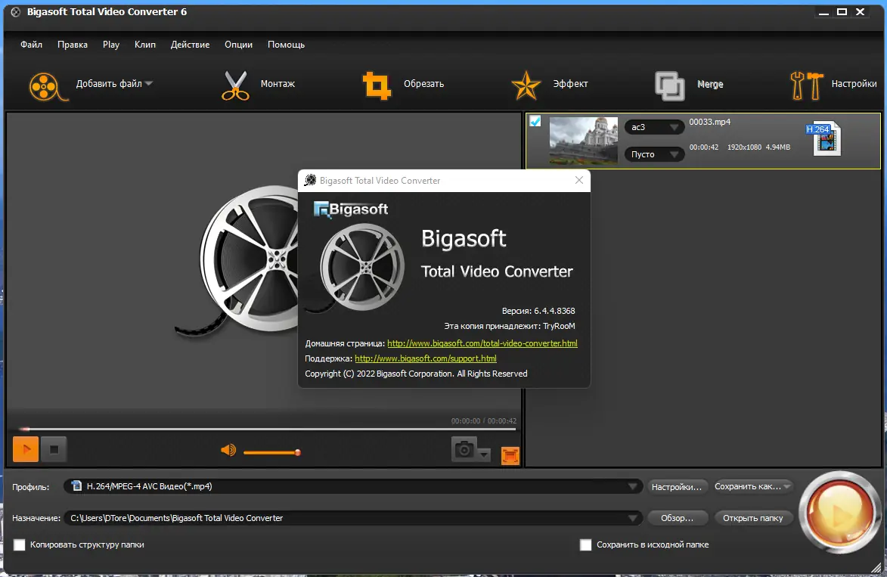Follow the bigasoft.com/support.html link

tap(424, 358)
